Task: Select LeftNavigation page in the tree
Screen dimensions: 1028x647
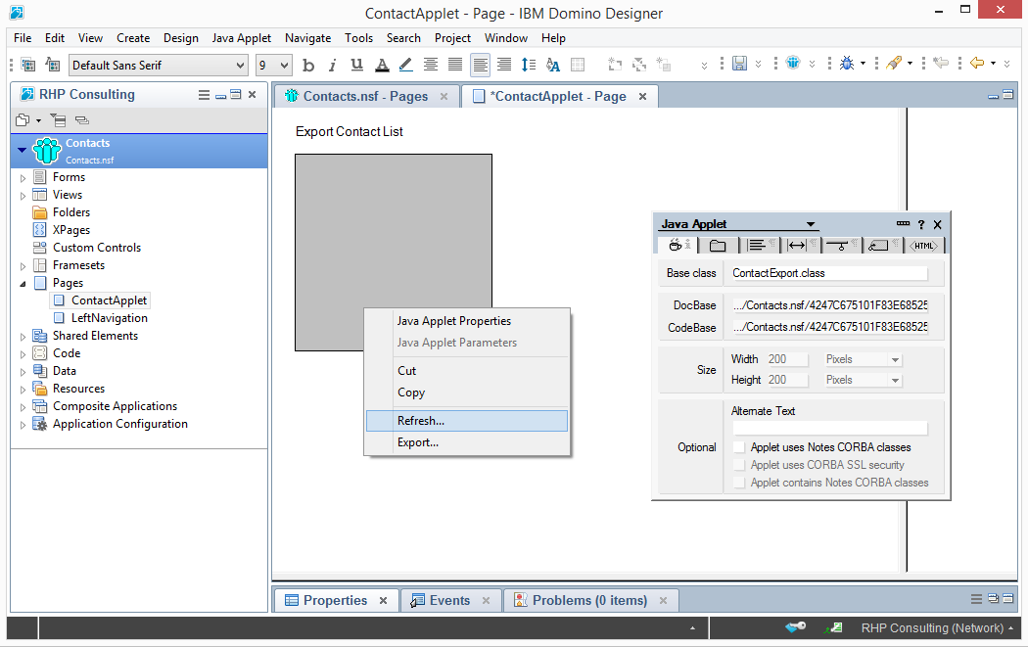Action: click(109, 318)
